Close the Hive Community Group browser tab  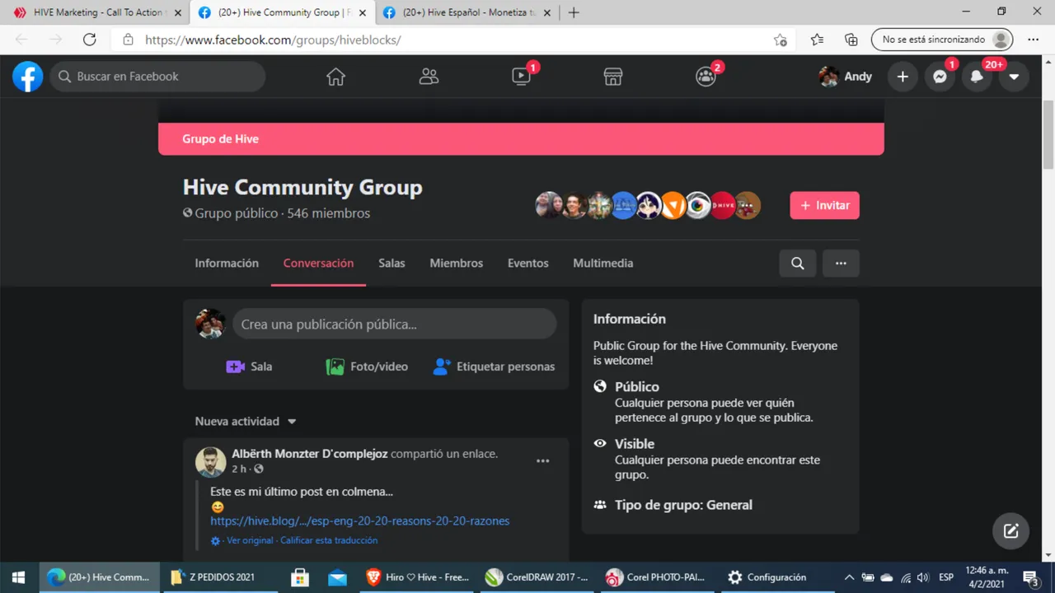pyautogui.click(x=362, y=12)
